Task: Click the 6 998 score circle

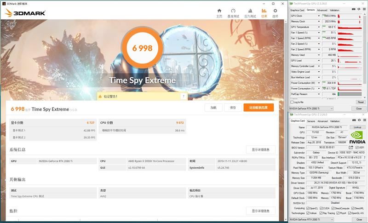Action: coord(142,48)
